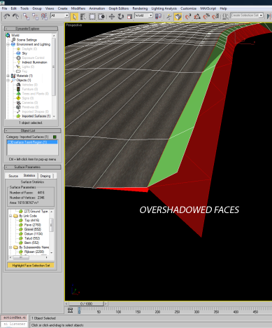Activate the Unlink Selection tool
The width and height of the screenshot is (272, 328).
(35, 17)
